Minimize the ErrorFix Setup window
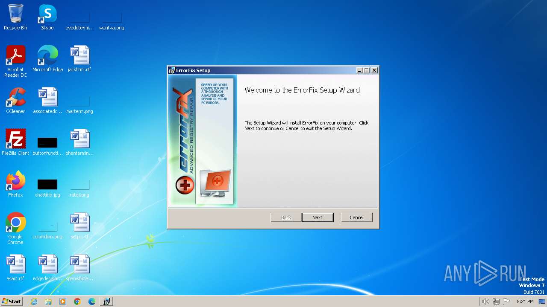The width and height of the screenshot is (547, 307). click(359, 70)
